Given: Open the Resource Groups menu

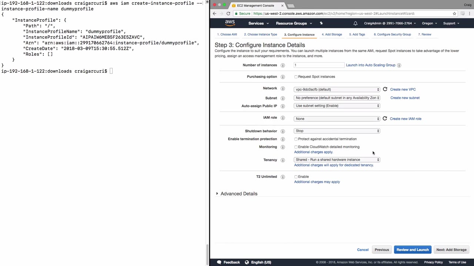Looking at the screenshot, I should point(294,23).
